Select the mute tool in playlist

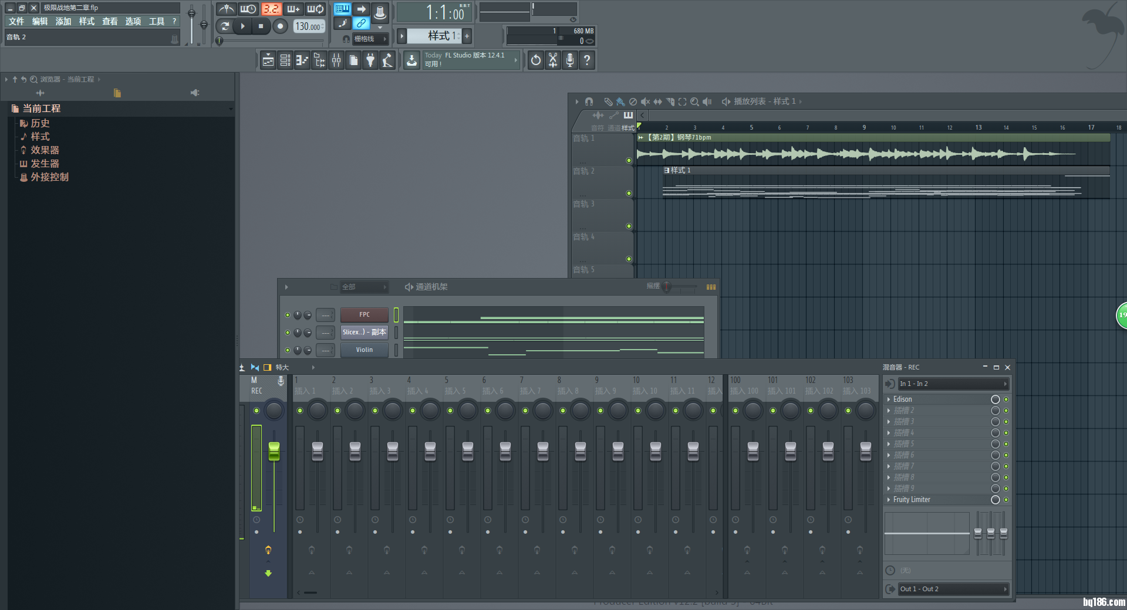click(x=645, y=101)
